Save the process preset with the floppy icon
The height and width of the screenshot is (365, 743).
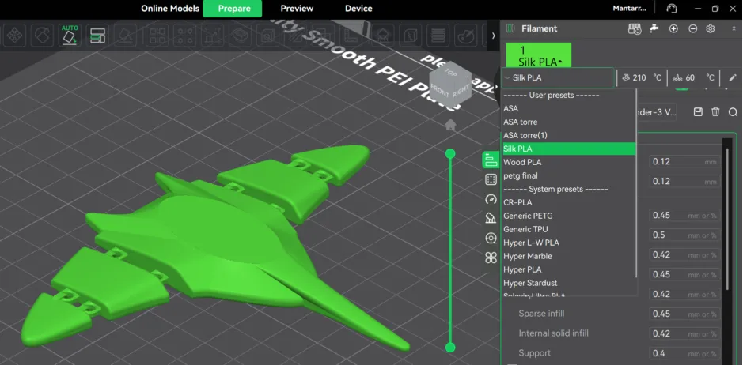[698, 112]
